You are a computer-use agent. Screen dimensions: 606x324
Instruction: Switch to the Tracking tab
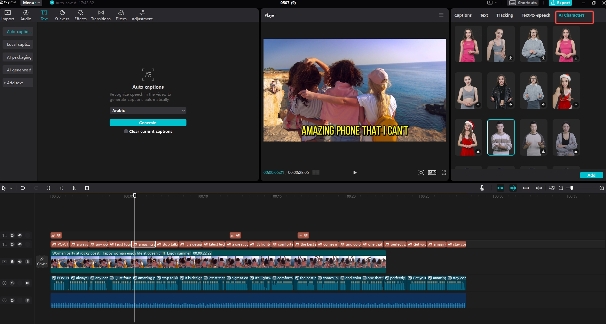tap(504, 15)
